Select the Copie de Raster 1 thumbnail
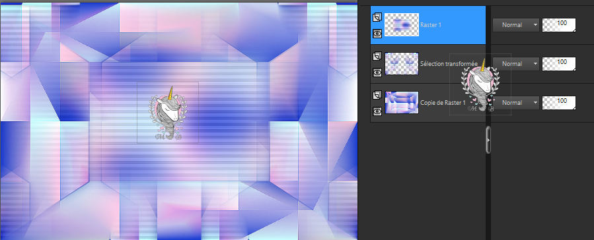Screen dimensions: 594x240 pyautogui.click(x=402, y=102)
